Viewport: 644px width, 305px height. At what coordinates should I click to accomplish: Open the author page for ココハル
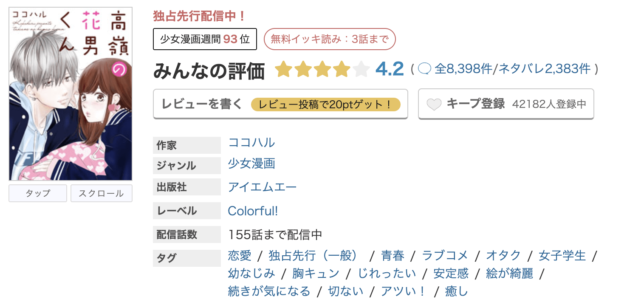tap(251, 143)
